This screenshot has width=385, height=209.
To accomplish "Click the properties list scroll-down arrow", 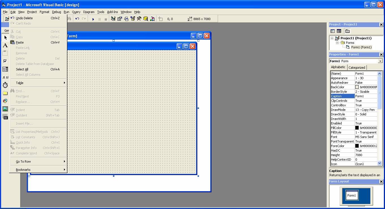I will pos(380,163).
